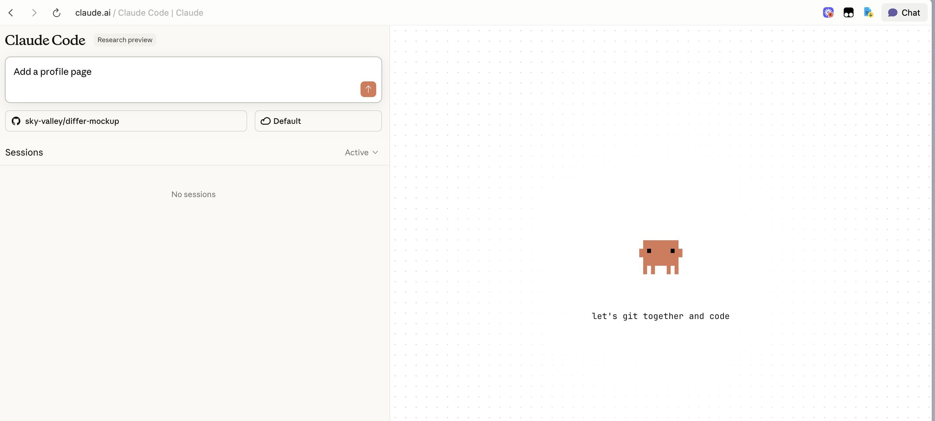The height and width of the screenshot is (421, 935).
Task: Click the forward navigation arrow
Action: click(34, 12)
